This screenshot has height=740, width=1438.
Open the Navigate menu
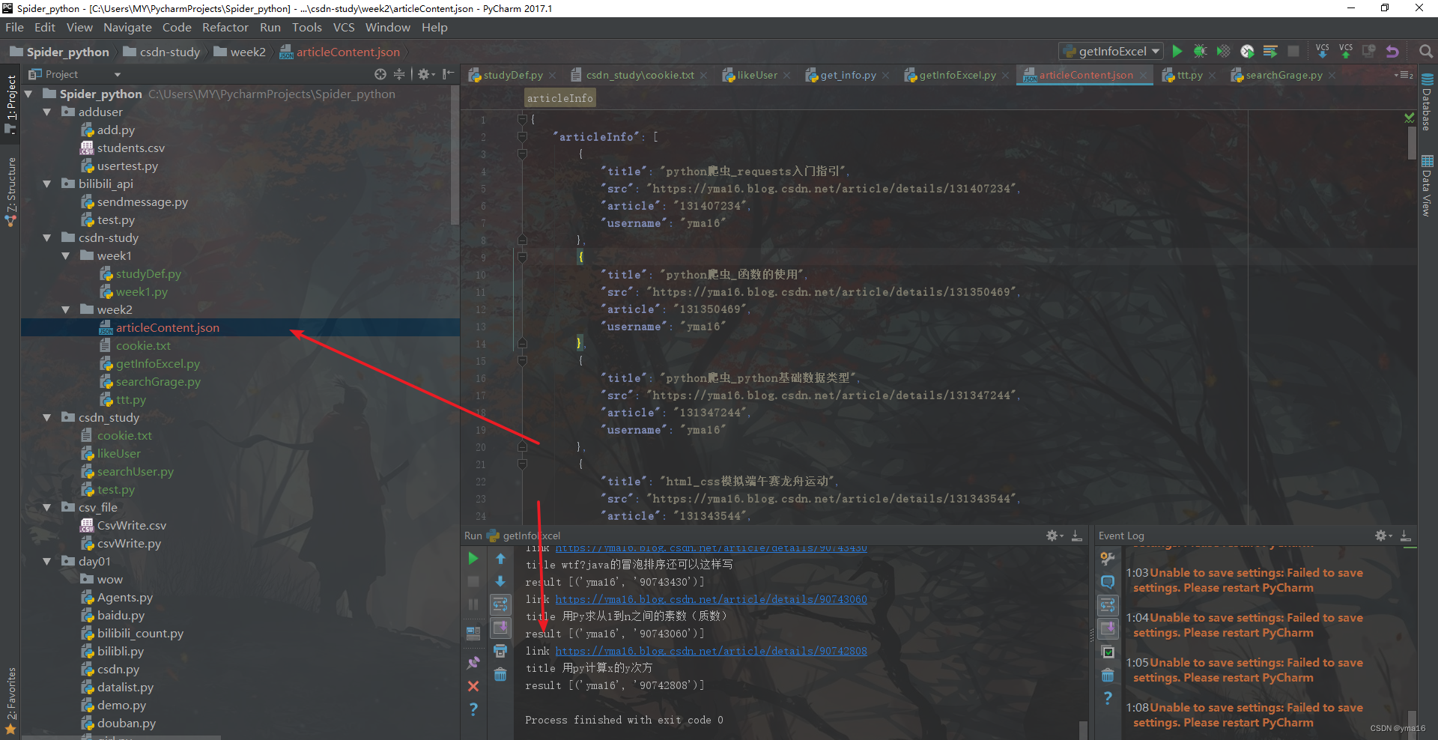click(127, 27)
